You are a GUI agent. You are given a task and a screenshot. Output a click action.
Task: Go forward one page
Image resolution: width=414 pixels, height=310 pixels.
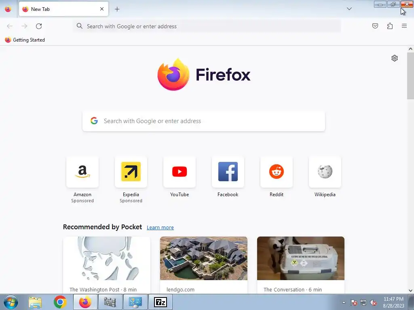coord(24,26)
